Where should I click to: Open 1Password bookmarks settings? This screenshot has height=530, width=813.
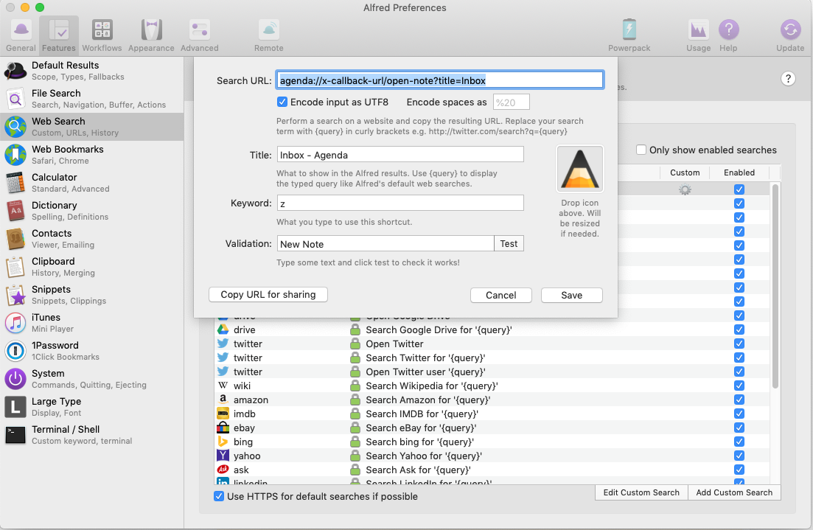click(92, 351)
